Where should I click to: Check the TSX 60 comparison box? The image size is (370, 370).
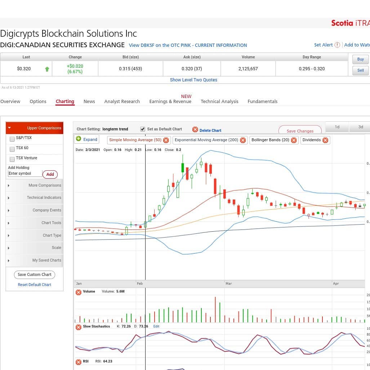pos(12,149)
